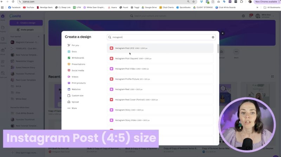Open the Canva logo home link
This screenshot has height=157, width=281.
coord(15,16)
